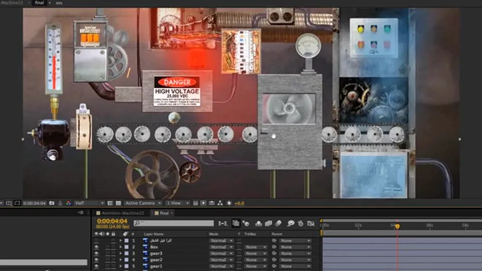Hide the gear1 layer
482x271 pixels.
coord(96,266)
